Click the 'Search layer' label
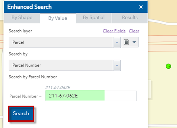 [x=20, y=31]
